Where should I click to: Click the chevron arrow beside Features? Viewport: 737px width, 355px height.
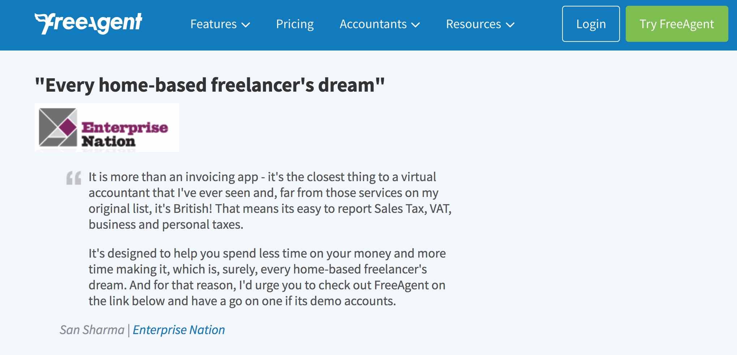tap(246, 25)
